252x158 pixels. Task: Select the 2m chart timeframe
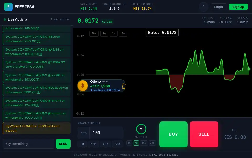pos(114,33)
